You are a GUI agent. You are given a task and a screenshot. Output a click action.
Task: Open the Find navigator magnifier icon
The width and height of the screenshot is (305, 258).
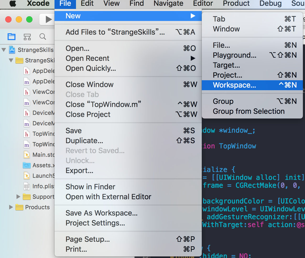click(x=43, y=37)
